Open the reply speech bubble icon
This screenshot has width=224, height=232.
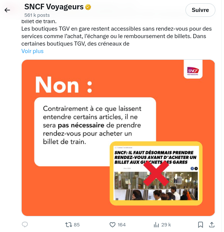pyautogui.click(x=25, y=225)
